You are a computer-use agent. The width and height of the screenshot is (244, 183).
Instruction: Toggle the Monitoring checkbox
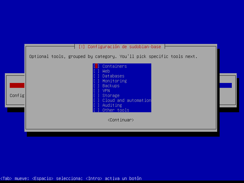coord(96,81)
